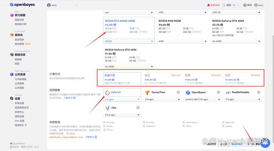This screenshot has width=274, height=151.
Task: Go to 财务中心 in sidebar
Action: point(19,112)
